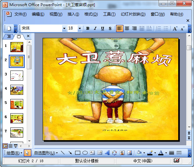Switch to the Slides thumbnail tab
The image size is (194, 167).
coord(19,37)
